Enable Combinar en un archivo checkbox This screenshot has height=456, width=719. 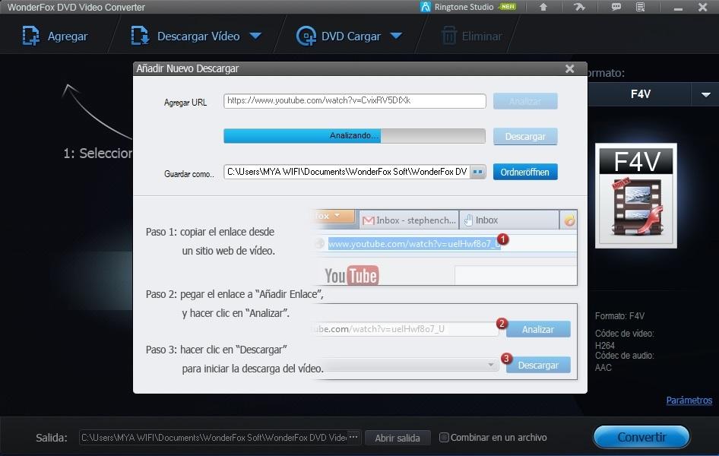point(445,438)
